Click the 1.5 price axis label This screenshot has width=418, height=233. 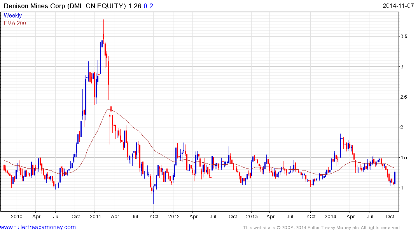pos(404,158)
